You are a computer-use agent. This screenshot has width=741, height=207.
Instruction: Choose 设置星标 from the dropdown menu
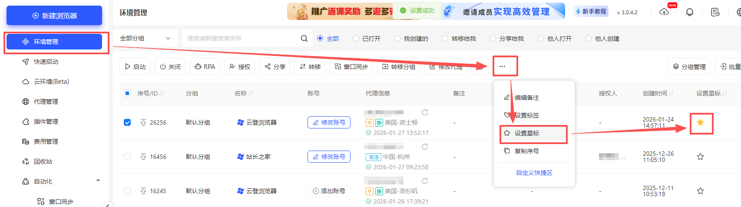tap(534, 133)
